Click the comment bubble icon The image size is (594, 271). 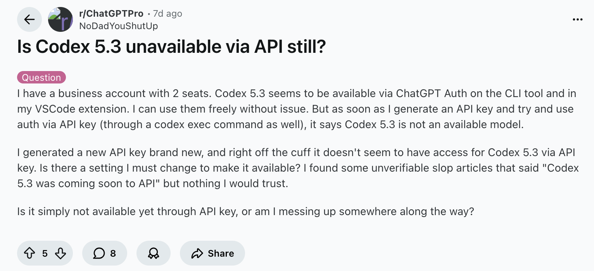[x=99, y=254]
